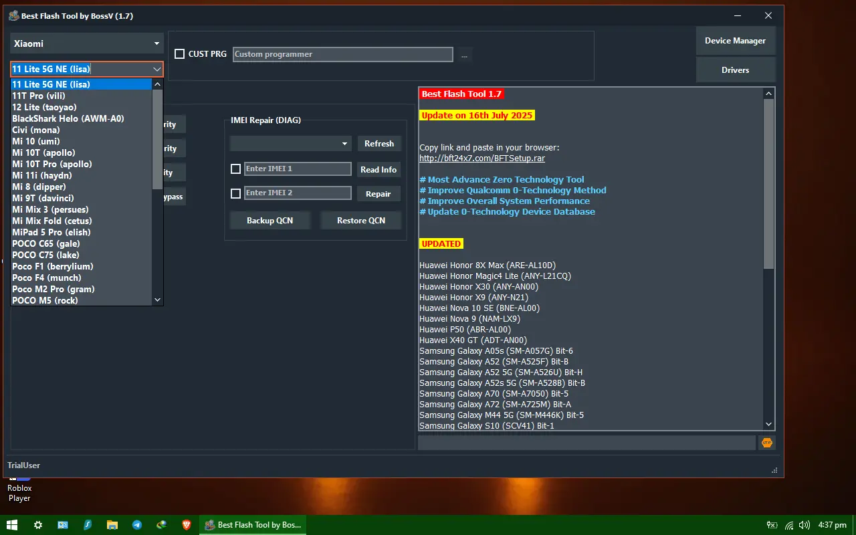Open Internet Download Manager taskbar icon

click(x=162, y=525)
